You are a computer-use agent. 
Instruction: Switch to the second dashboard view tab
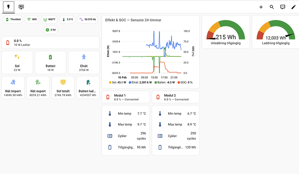coord(22,7)
